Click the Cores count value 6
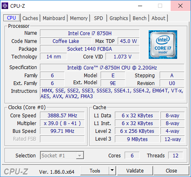Viewport: 191px width, 177px height. pos(132,155)
